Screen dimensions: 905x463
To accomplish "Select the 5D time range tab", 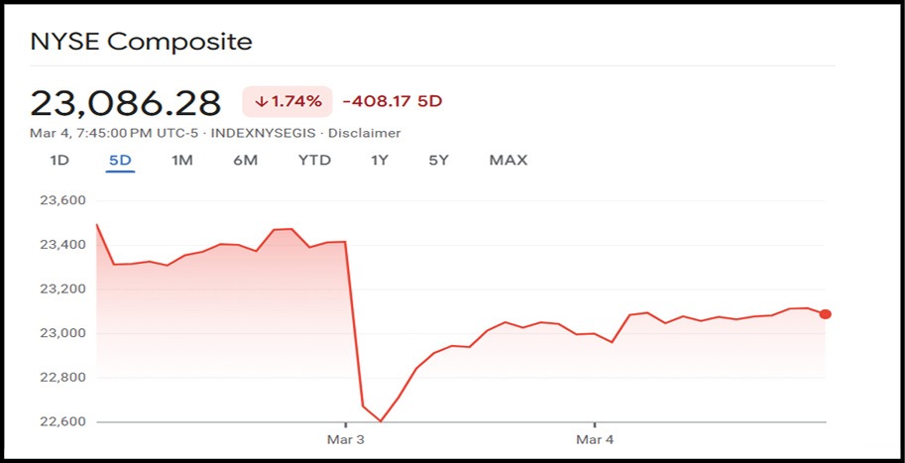I will click(x=120, y=161).
